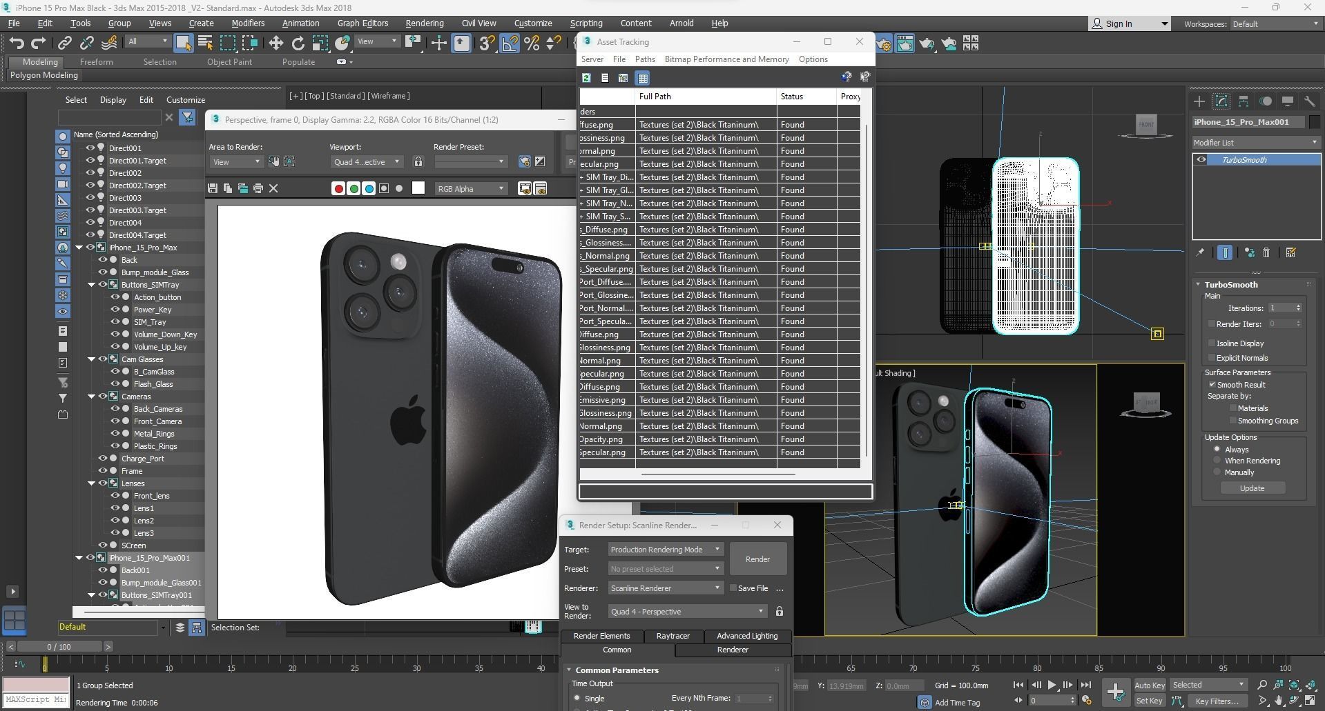Click the Key Filters button
This screenshot has height=711, width=1325.
click(1217, 701)
